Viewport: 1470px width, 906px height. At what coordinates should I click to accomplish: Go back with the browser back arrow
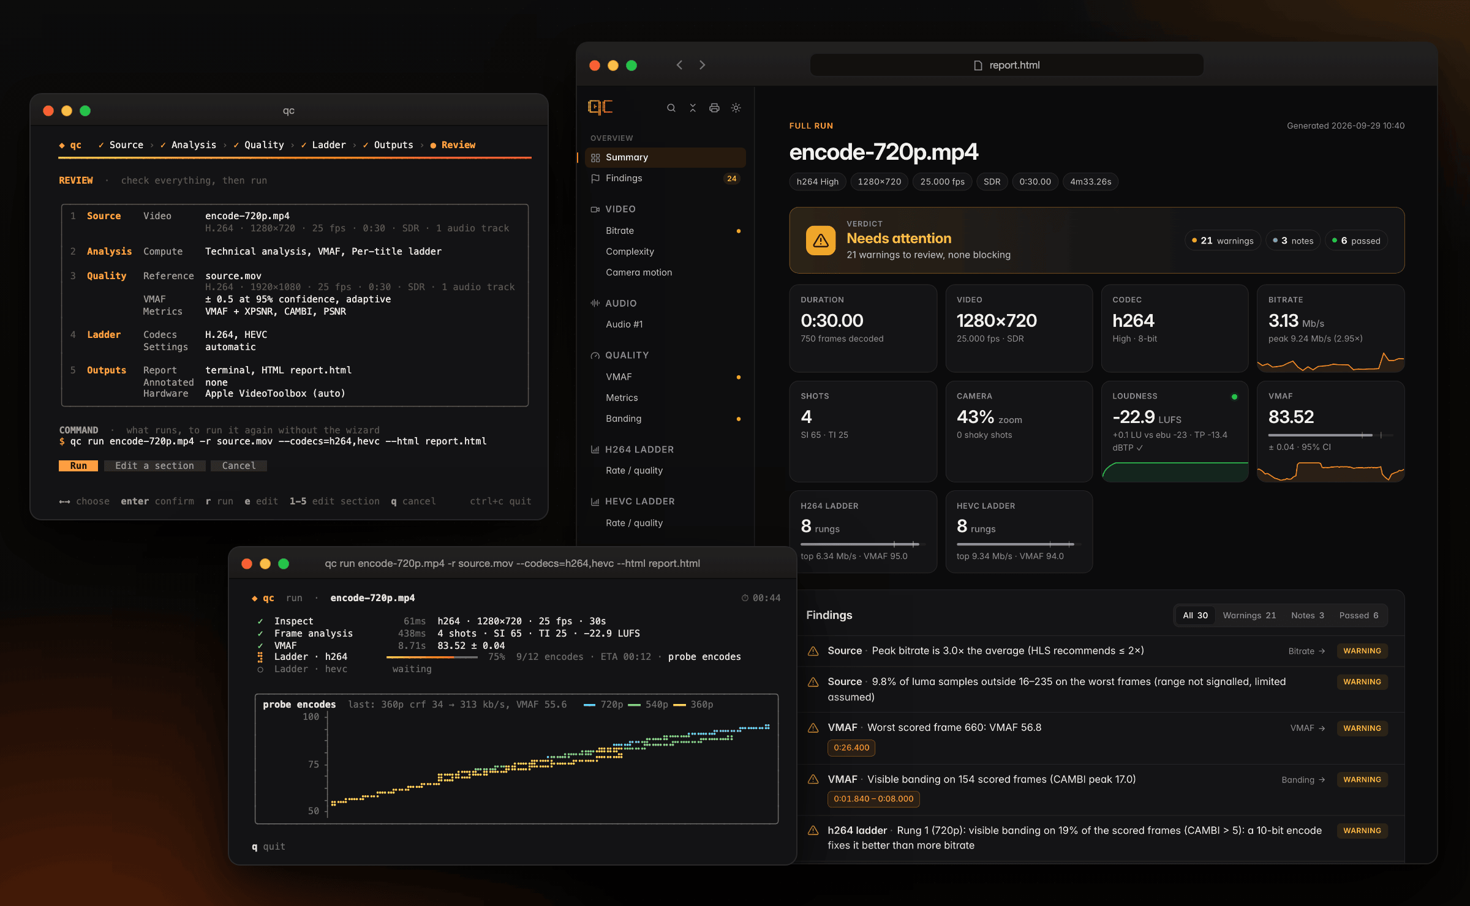pyautogui.click(x=679, y=65)
